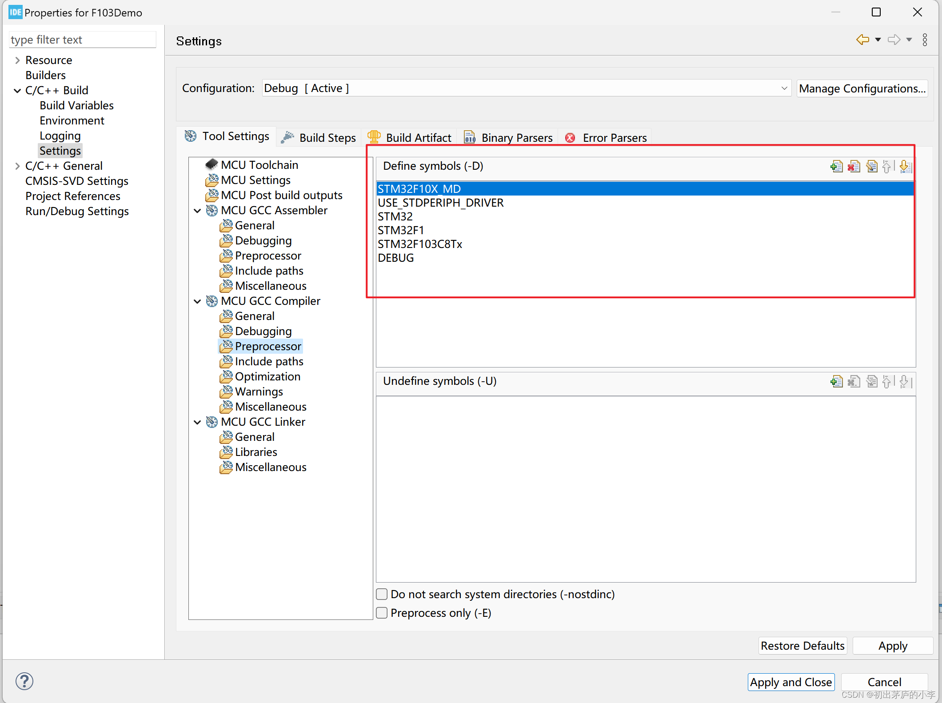
Task: Edit the selected define symbol
Action: 872,166
